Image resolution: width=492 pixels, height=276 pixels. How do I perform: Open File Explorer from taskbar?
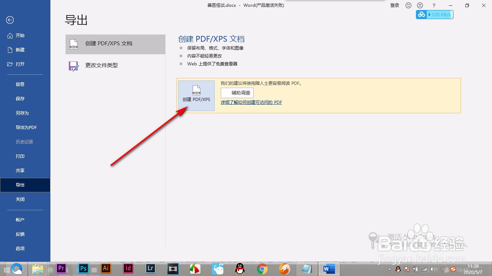[38, 268]
